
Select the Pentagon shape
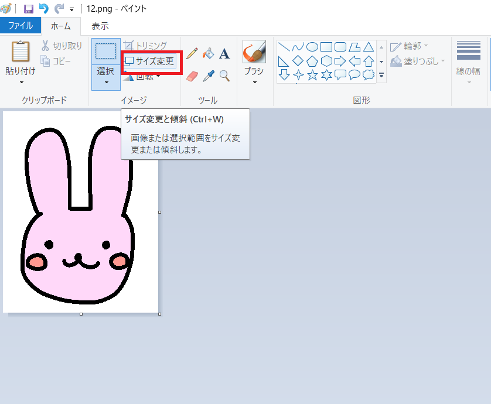click(x=312, y=61)
